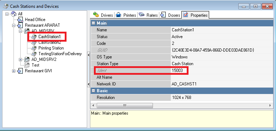Select the All root label
The image size is (276, 131).
[20, 14]
